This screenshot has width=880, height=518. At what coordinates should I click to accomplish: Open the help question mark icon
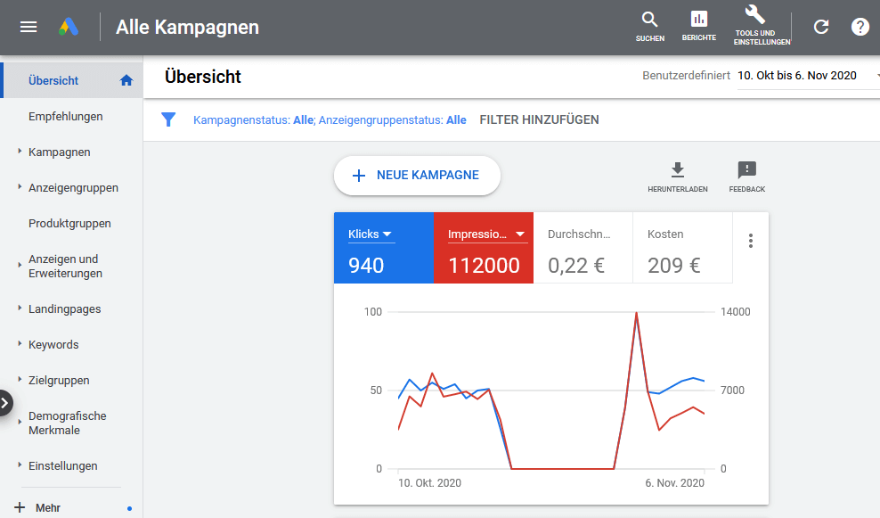(860, 27)
